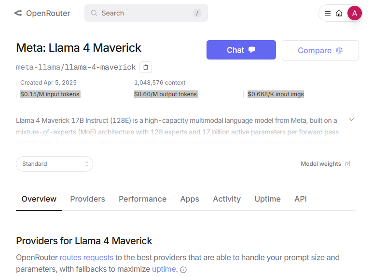373x277 pixels.
Task: Click the Model weights external link icon
Action: coord(348,164)
